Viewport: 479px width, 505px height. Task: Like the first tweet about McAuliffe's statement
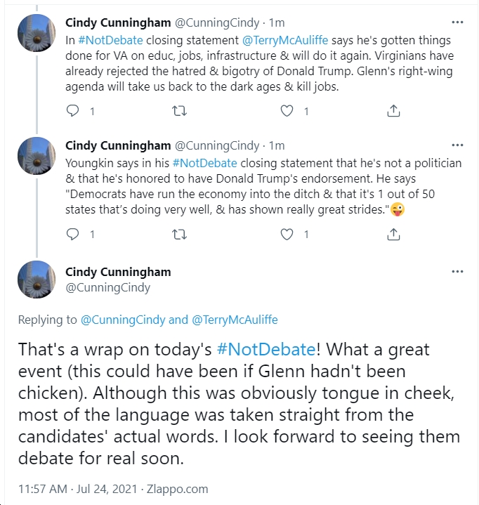click(287, 111)
